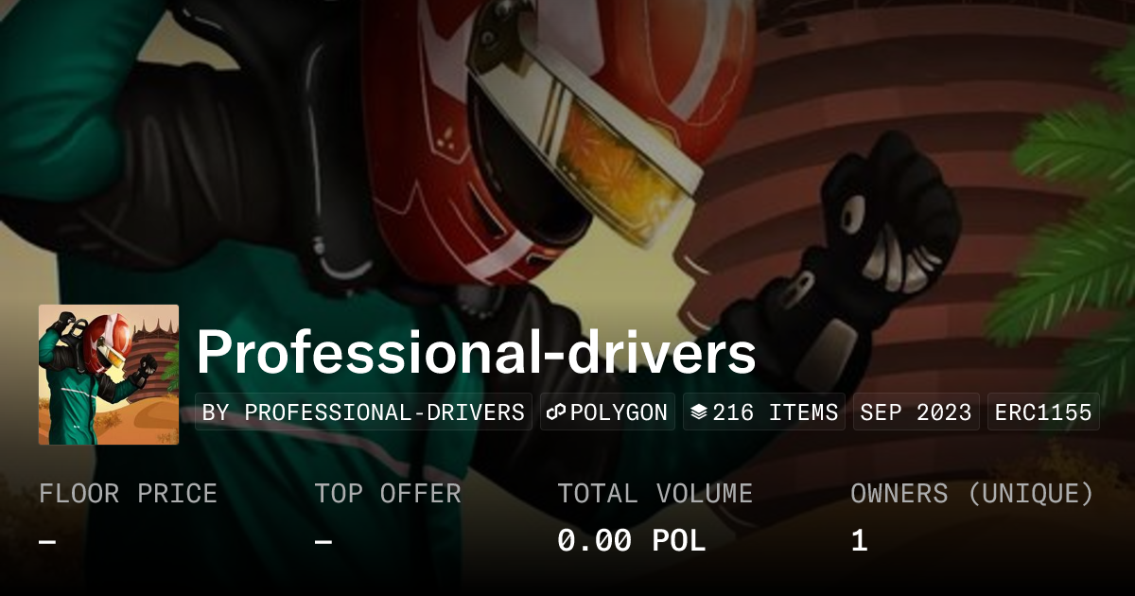Click the stacked layers items icon

point(699,412)
